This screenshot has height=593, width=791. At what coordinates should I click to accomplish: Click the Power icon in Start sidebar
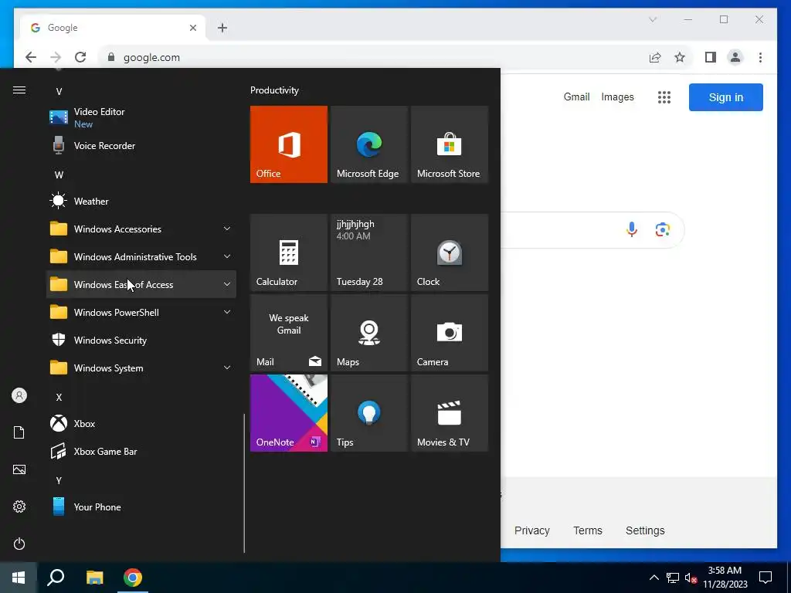tap(19, 544)
